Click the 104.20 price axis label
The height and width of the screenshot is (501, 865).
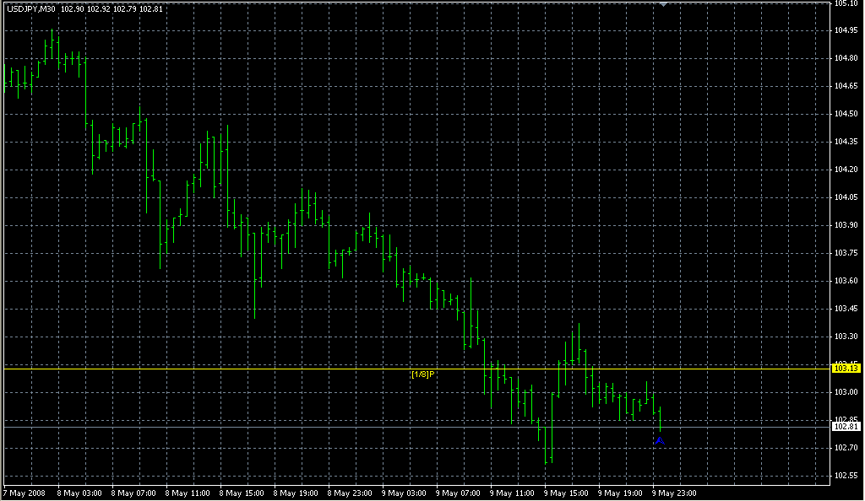click(846, 170)
